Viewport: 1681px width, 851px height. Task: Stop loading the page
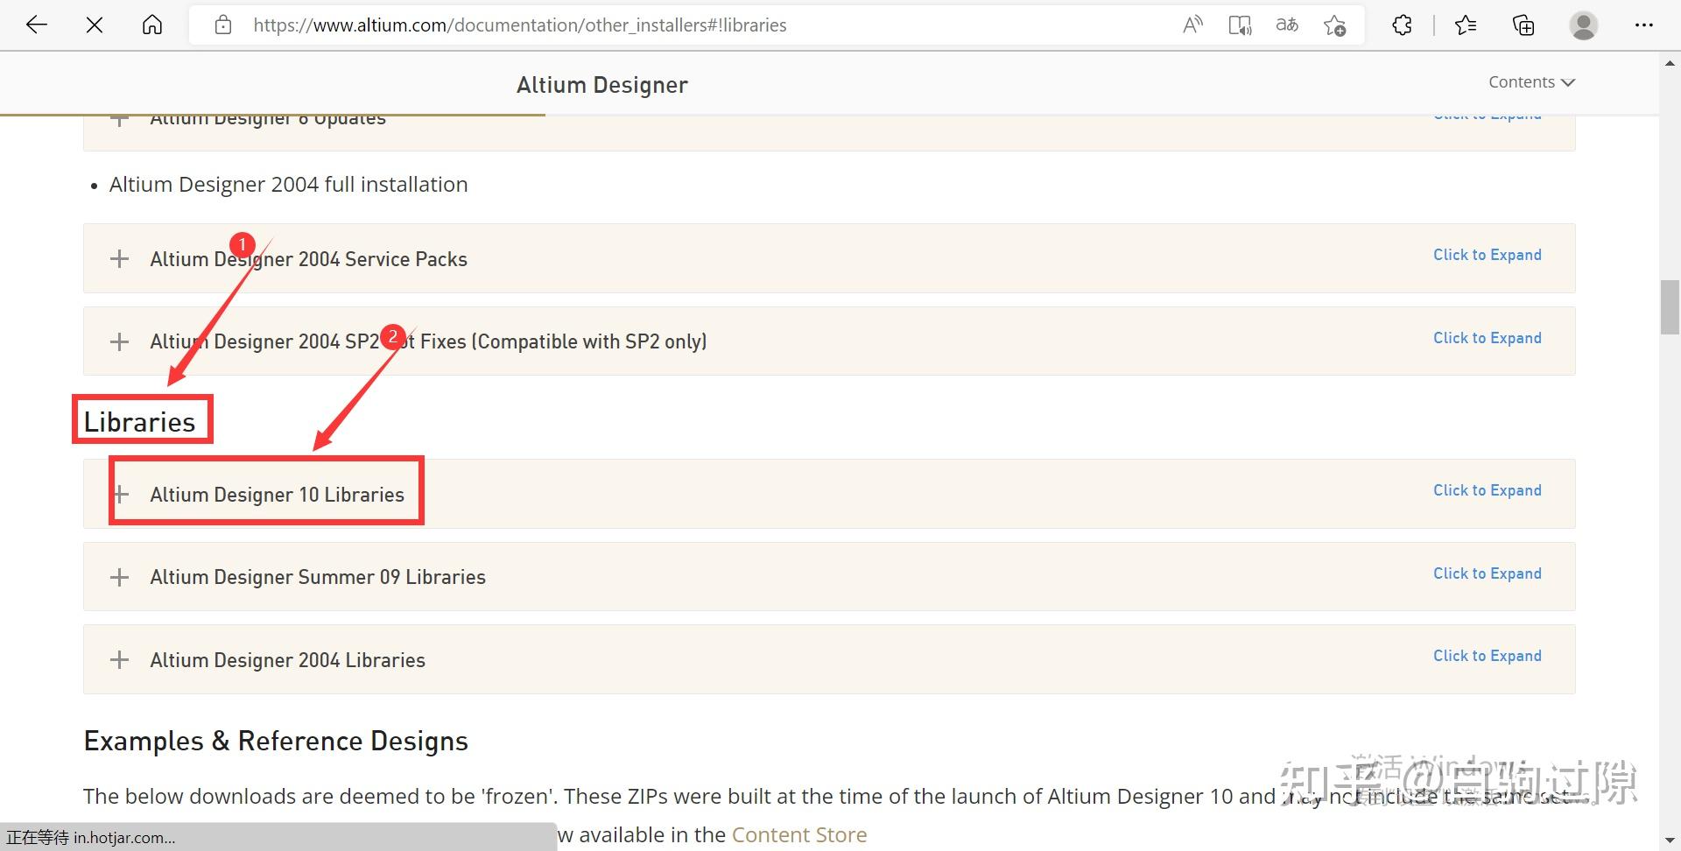coord(95,25)
